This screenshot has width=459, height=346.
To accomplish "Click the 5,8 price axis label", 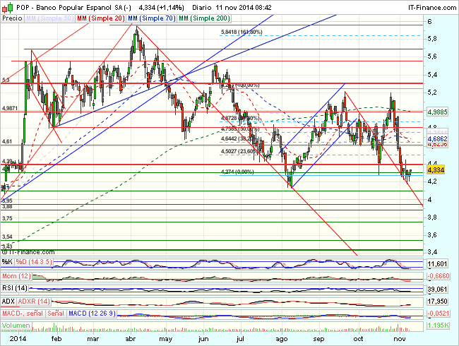I will tap(432, 39).
